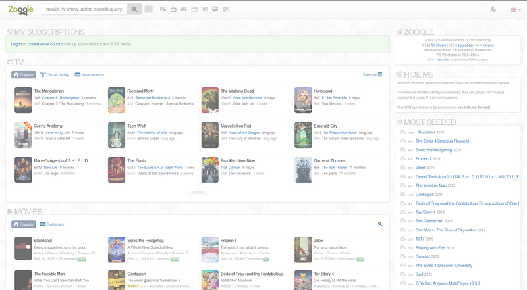Click game icon beside Grand Theft Auto V
This screenshot has height=290, width=527.
(402, 176)
